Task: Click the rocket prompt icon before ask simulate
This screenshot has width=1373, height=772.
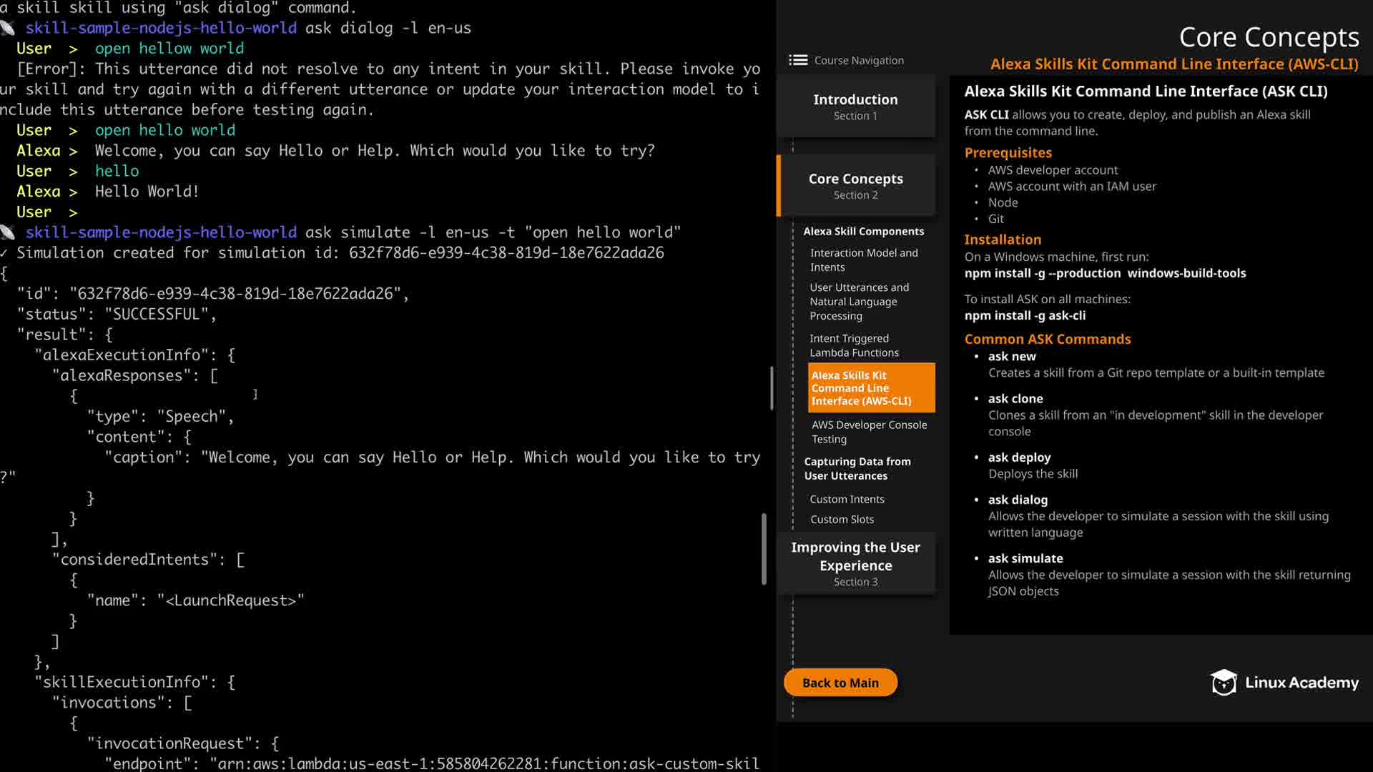Action: click(x=8, y=232)
